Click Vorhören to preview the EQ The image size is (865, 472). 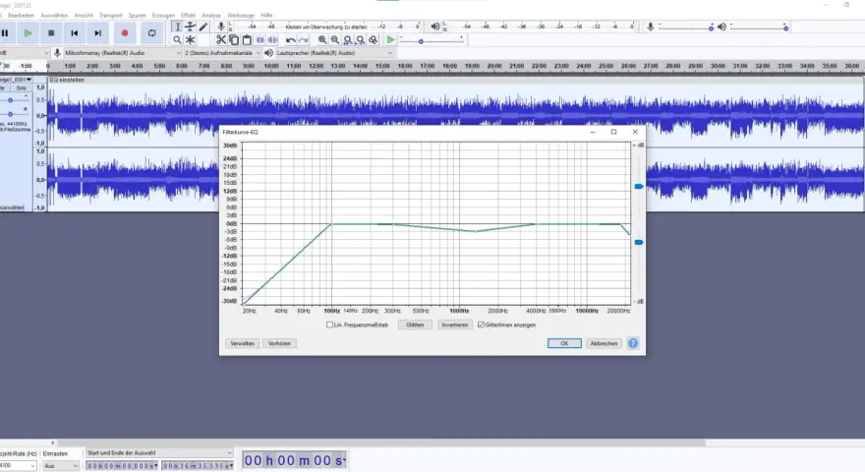point(279,343)
